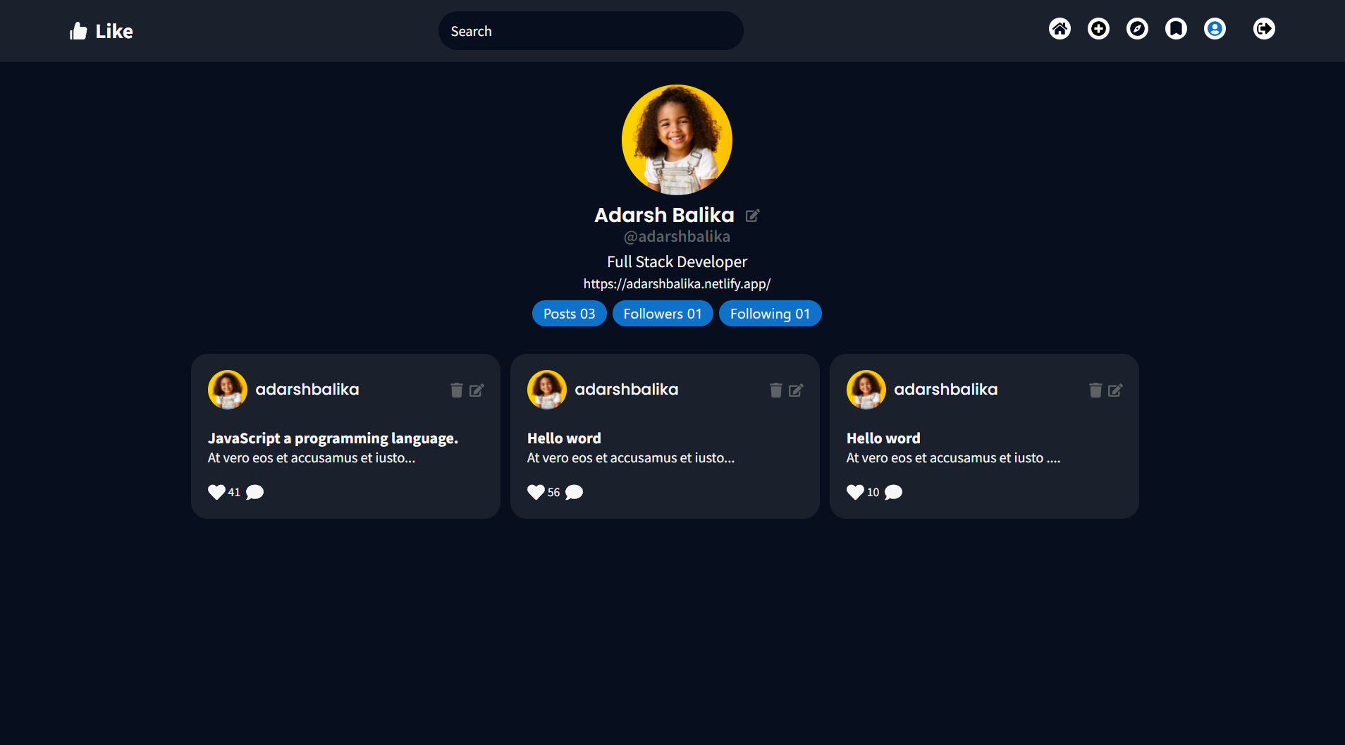Delete the Hello word post with 10 likes
The width and height of the screenshot is (1345, 745).
[x=1095, y=390]
